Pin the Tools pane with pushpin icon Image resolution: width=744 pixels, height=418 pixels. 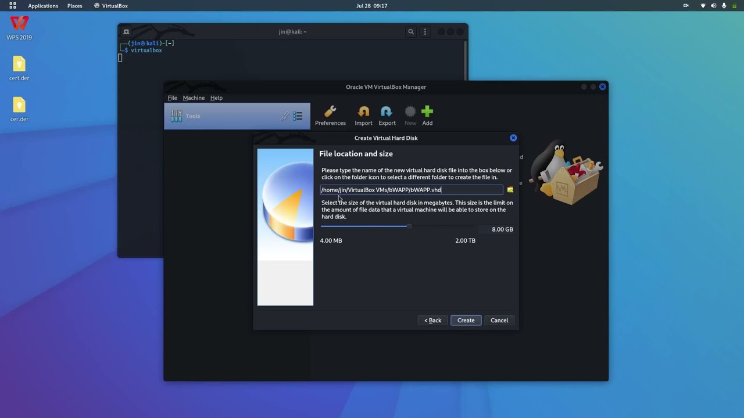(x=284, y=116)
